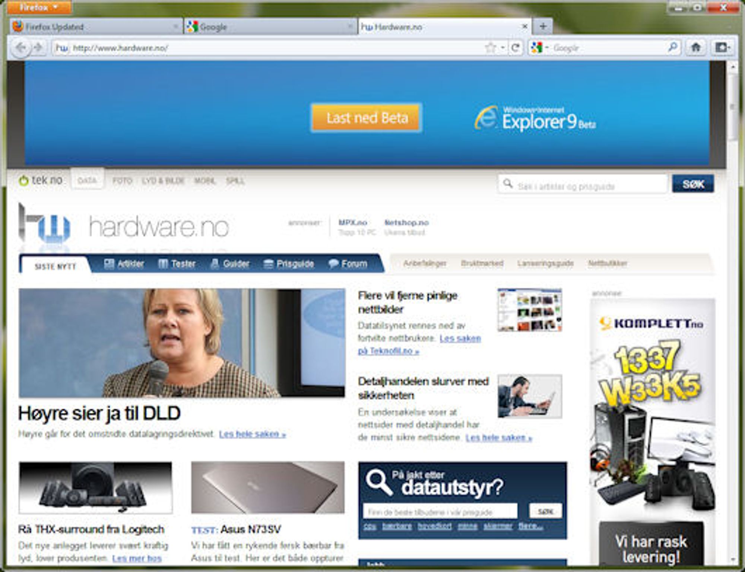Click the article and price guide search field
This screenshot has width=745, height=572.
[x=583, y=185]
